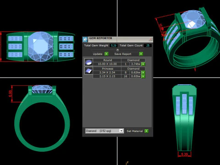Click the 5.39 dimension in side view
220x165 pixels.
pos(184,154)
